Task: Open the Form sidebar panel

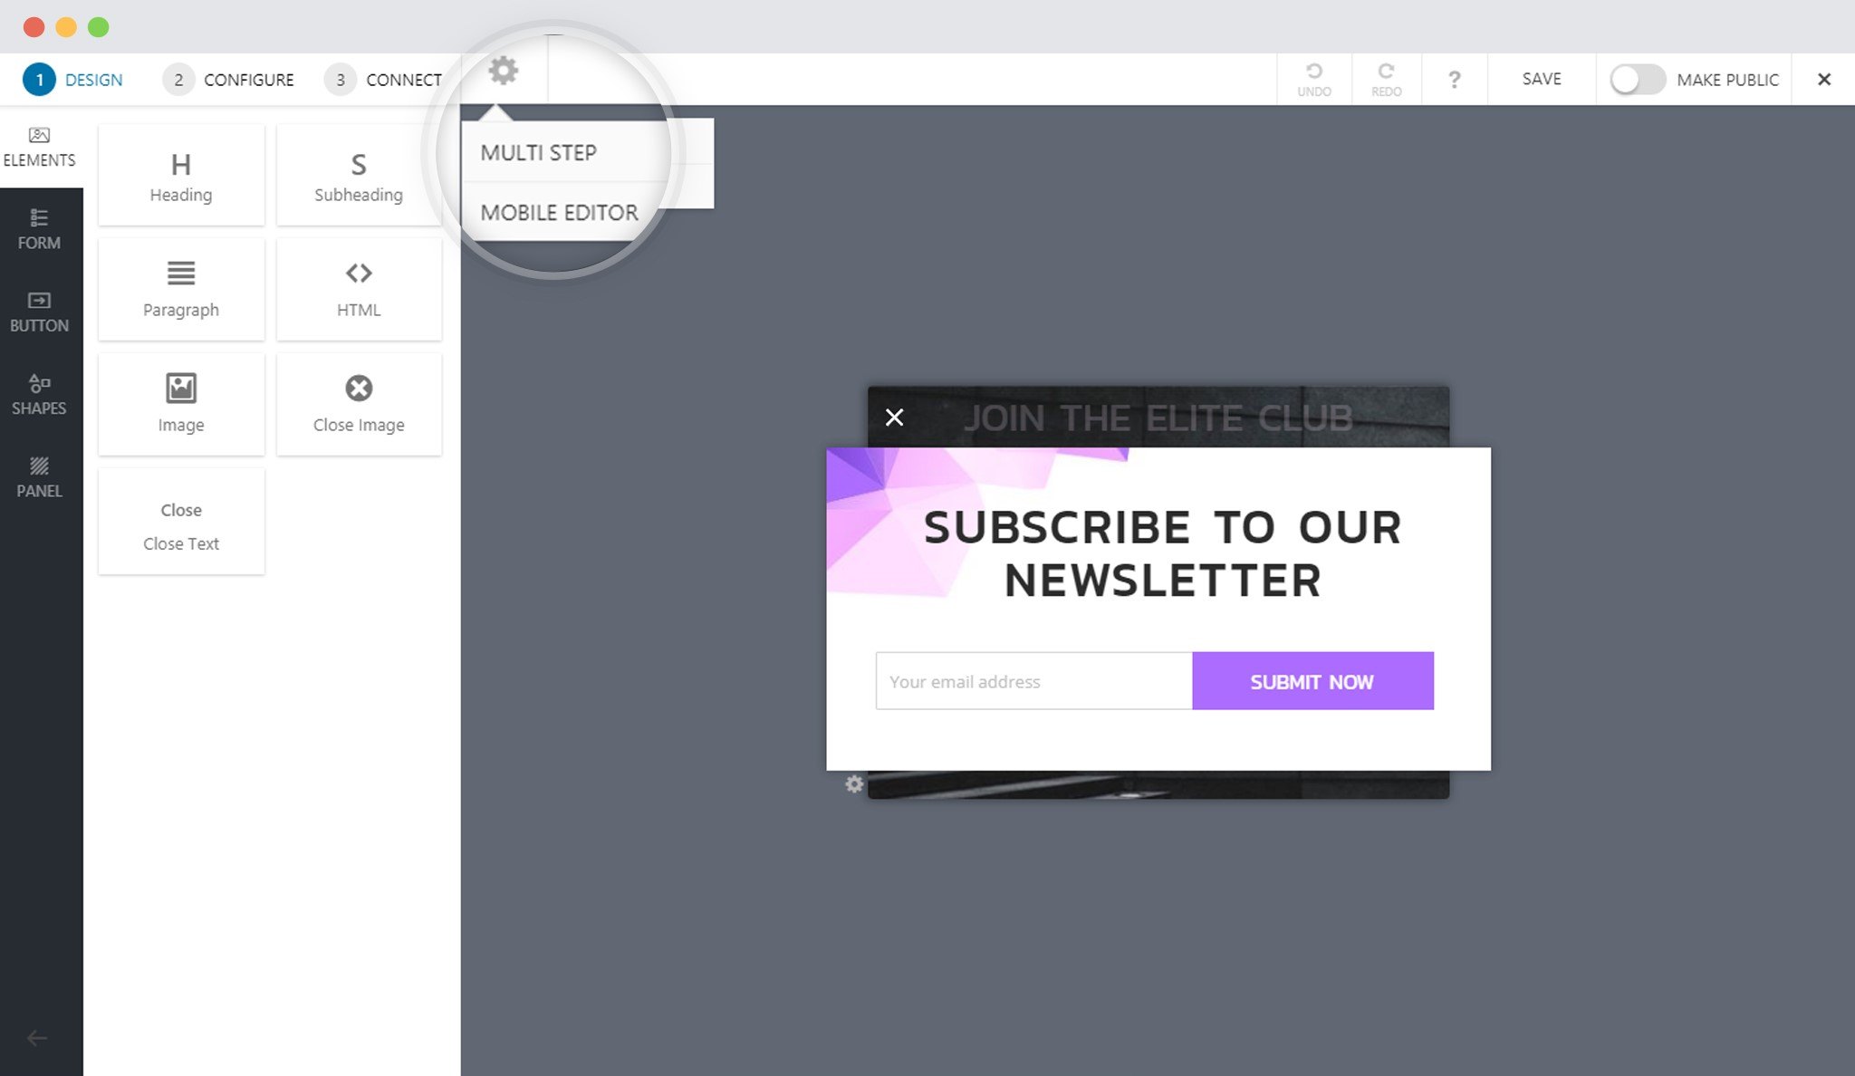Action: (40, 229)
